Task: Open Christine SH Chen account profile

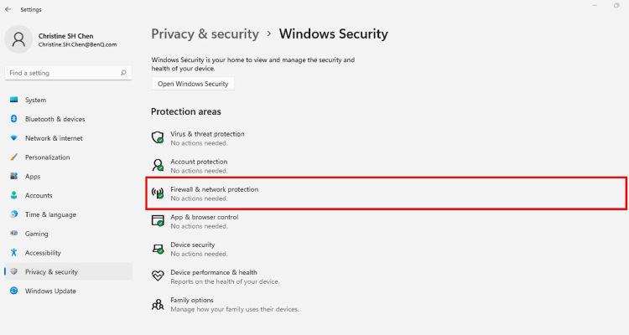Action: pos(65,39)
